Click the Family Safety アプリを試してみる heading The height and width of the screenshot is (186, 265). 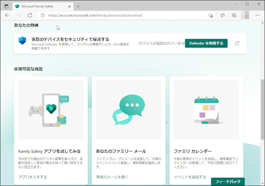[x=49, y=151]
